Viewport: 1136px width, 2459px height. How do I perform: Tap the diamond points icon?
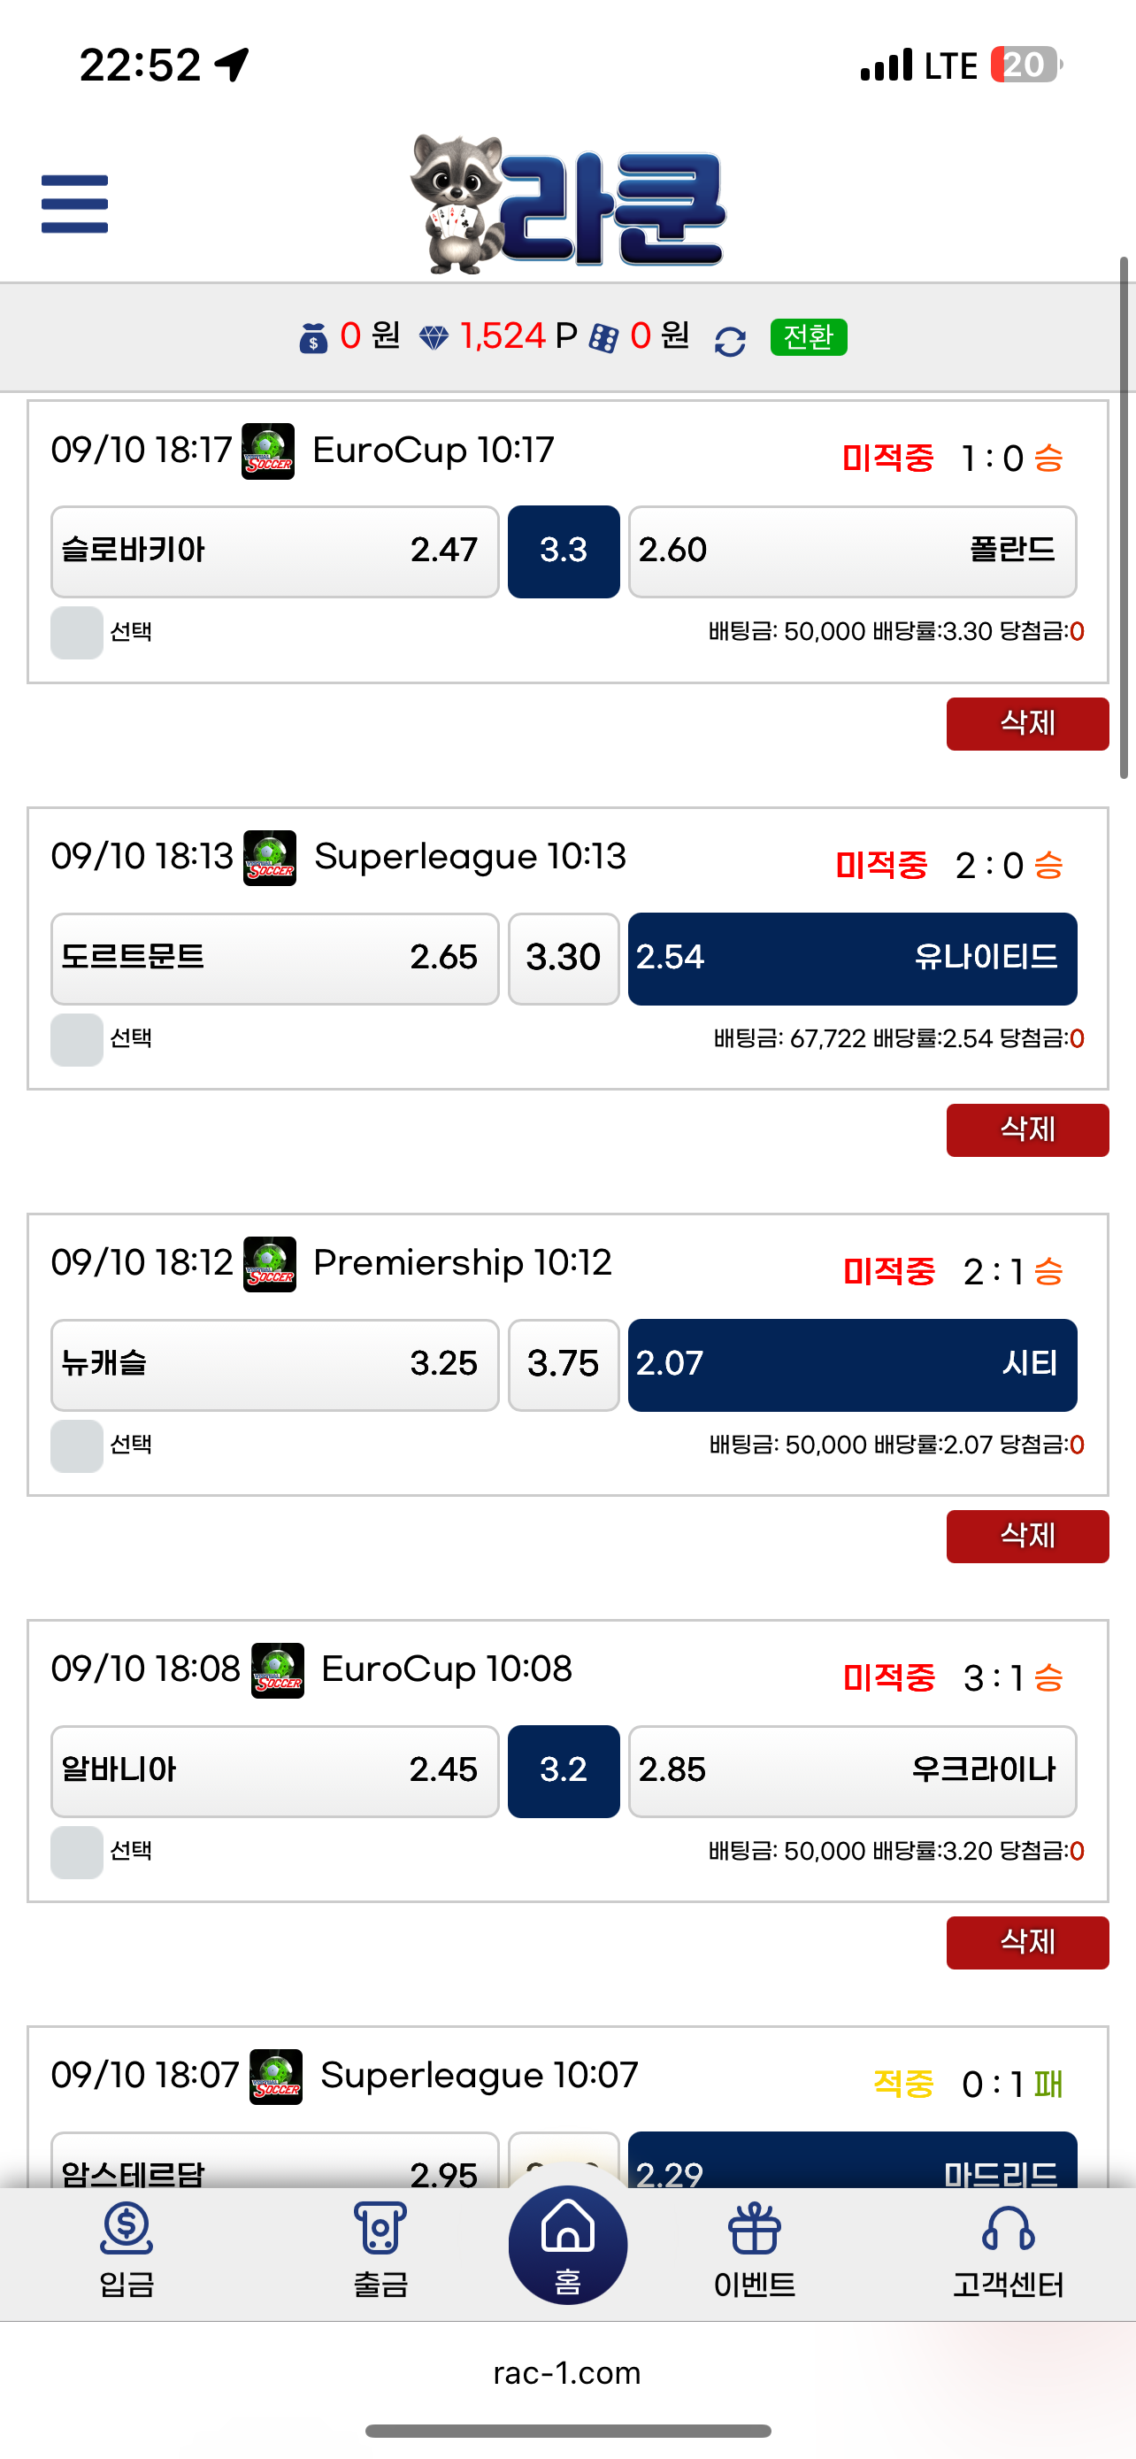(434, 338)
